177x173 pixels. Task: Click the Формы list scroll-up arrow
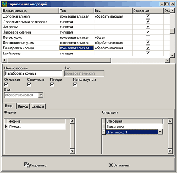click(72, 121)
